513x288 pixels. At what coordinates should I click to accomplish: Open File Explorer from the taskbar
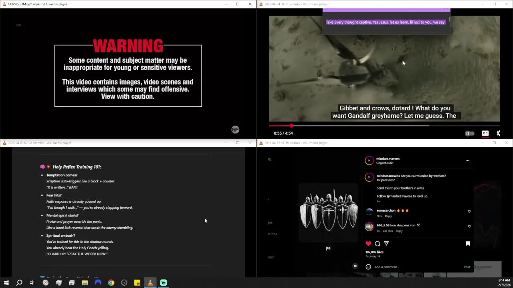[85, 283]
